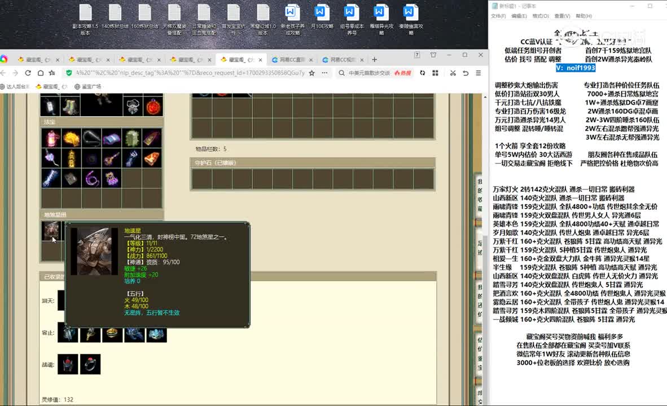Viewport: 667px width, 406px height.
Task: Open the 编辑(E) menu in Notepad
Action: (519, 16)
